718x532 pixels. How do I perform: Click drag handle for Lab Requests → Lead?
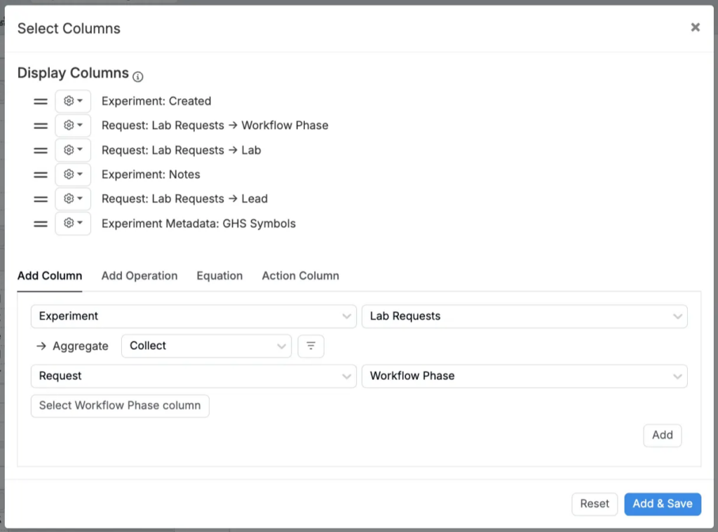[x=41, y=199]
